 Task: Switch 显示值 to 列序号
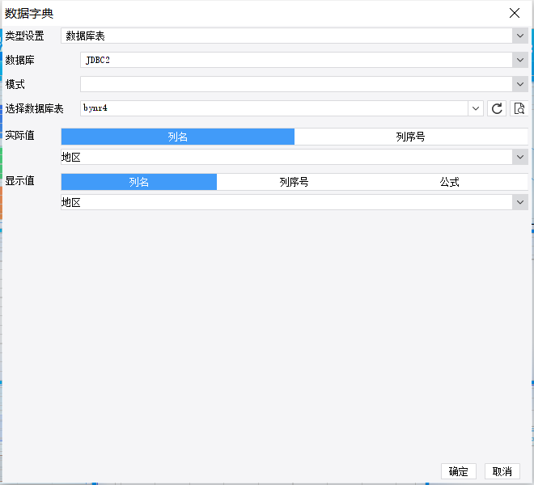tap(295, 182)
